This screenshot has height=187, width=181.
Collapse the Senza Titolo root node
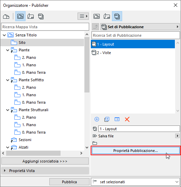click(x=4, y=35)
